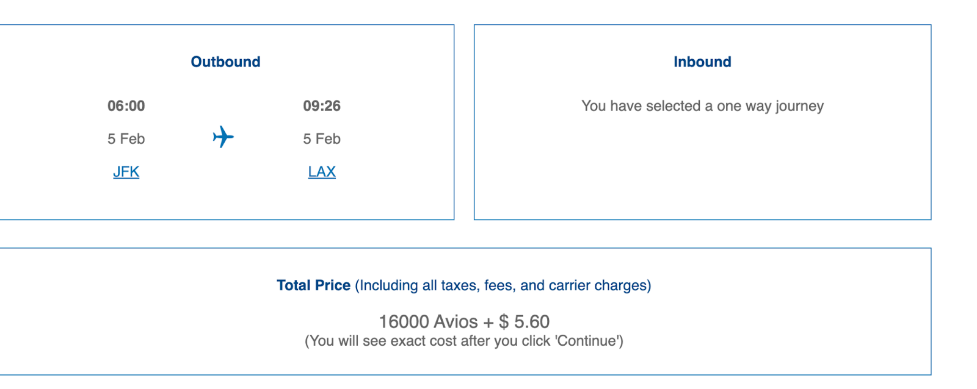Image resolution: width=977 pixels, height=389 pixels.
Task: Click the one way journey message
Action: pyautogui.click(x=702, y=106)
